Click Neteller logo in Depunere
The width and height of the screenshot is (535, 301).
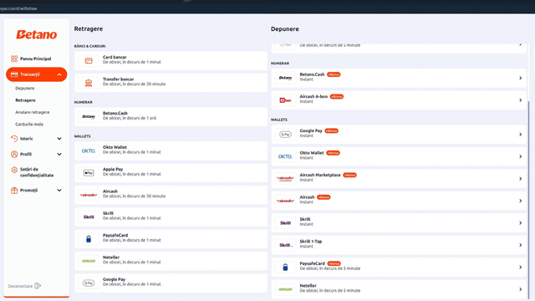(x=285, y=289)
